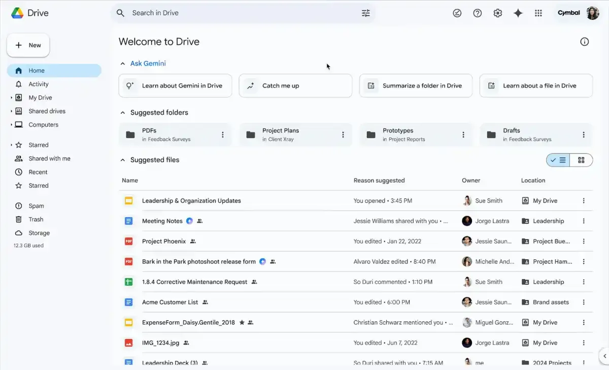Open search filter options icon

365,13
